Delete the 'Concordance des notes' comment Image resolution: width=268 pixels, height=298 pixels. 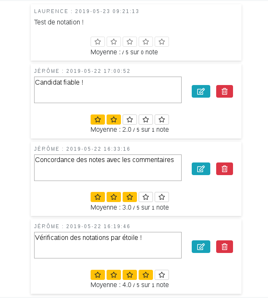click(x=225, y=169)
